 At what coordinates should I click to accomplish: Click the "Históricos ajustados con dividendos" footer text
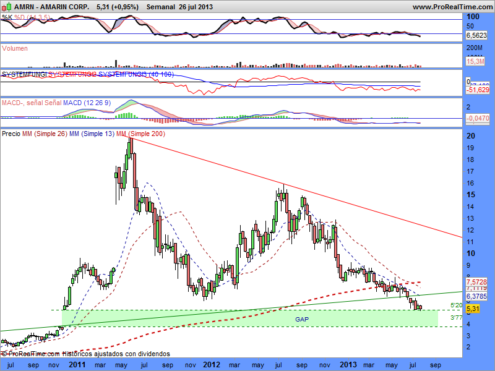click(116, 354)
